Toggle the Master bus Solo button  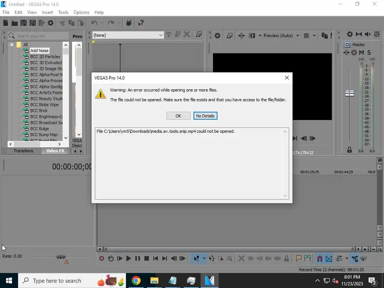[369, 52]
